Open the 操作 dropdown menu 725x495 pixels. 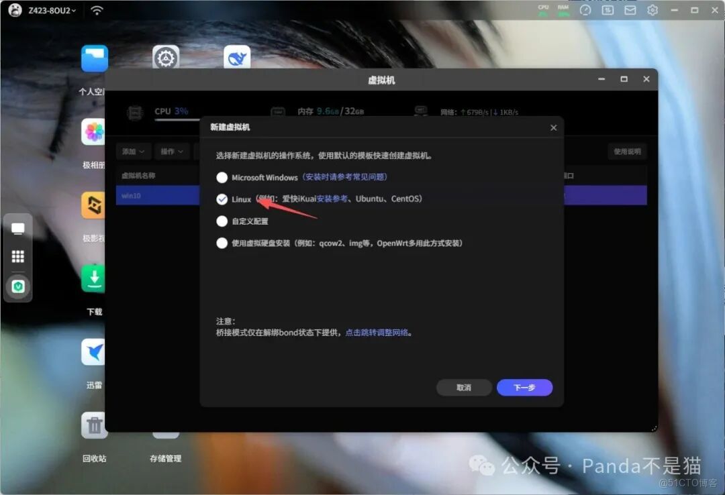173,152
